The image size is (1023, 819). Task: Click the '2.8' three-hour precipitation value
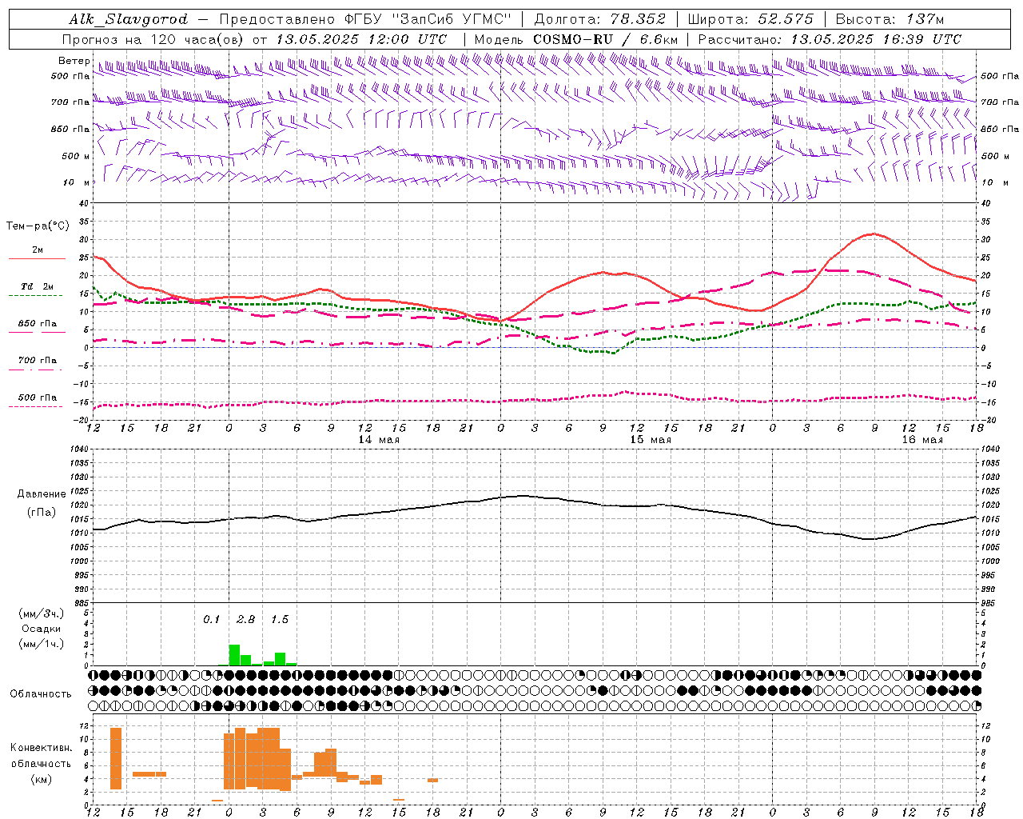click(245, 619)
